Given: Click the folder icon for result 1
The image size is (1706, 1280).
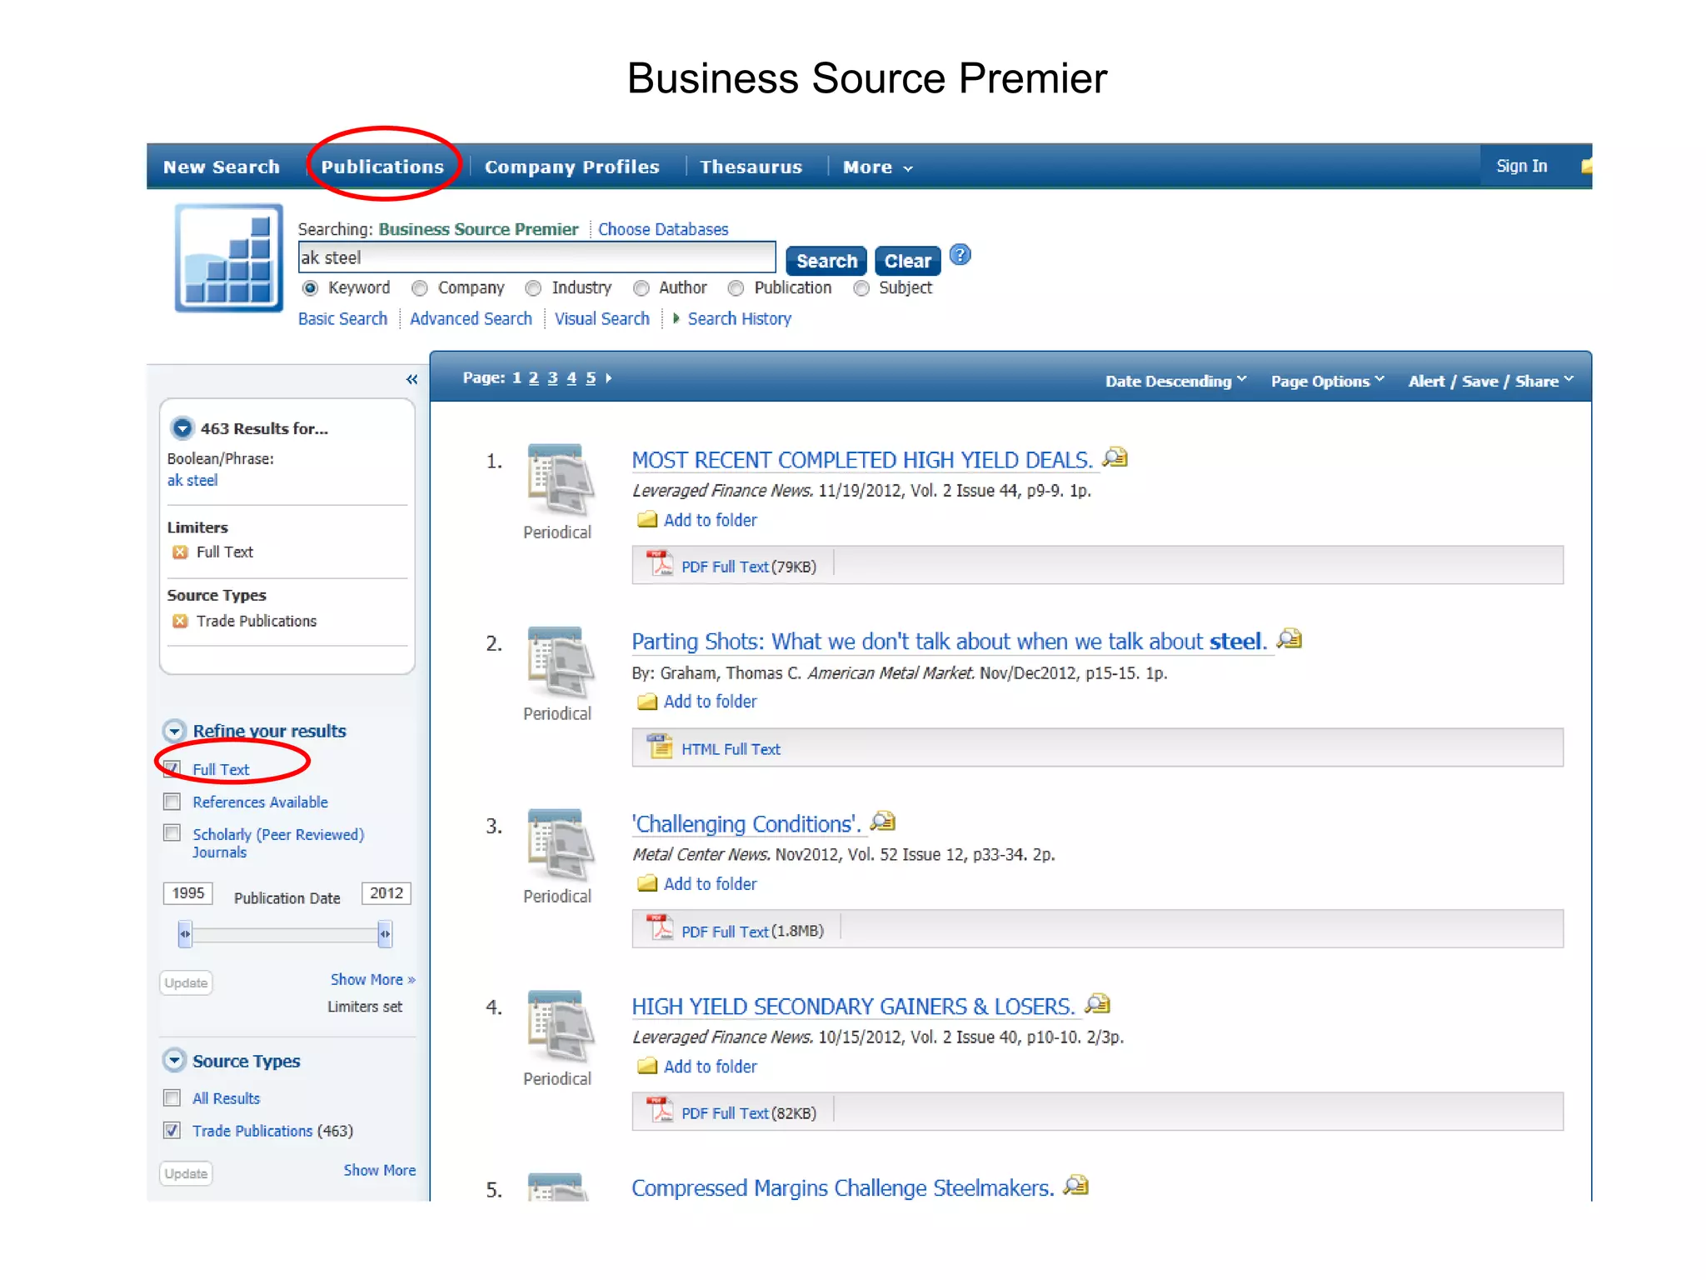Looking at the screenshot, I should pos(647,520).
